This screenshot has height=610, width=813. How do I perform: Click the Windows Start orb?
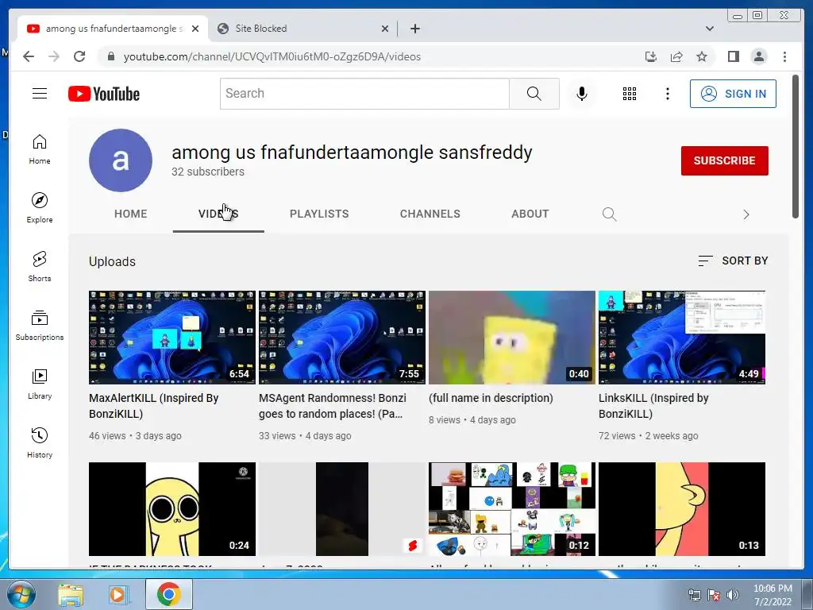pyautogui.click(x=21, y=594)
